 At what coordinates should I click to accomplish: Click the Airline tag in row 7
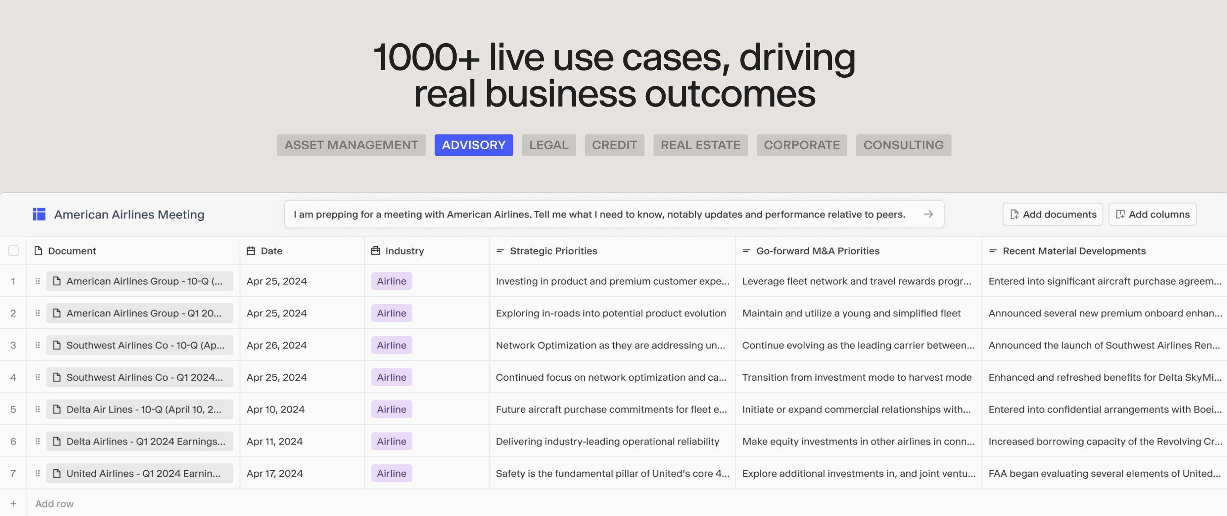point(391,473)
